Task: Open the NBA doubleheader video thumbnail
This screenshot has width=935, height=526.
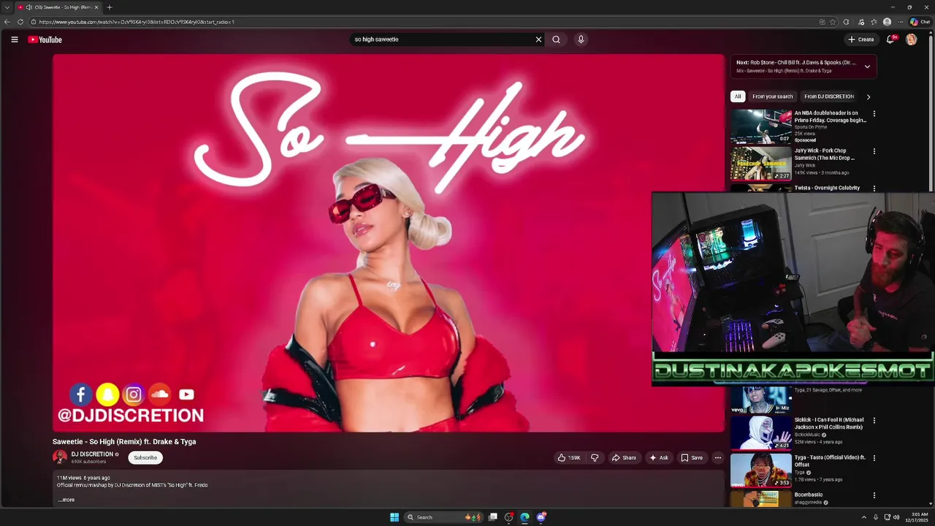Action: coord(761,126)
